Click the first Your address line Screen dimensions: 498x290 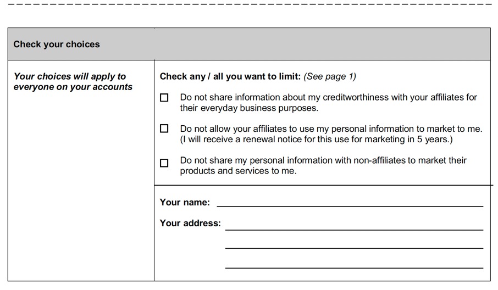pos(354,226)
